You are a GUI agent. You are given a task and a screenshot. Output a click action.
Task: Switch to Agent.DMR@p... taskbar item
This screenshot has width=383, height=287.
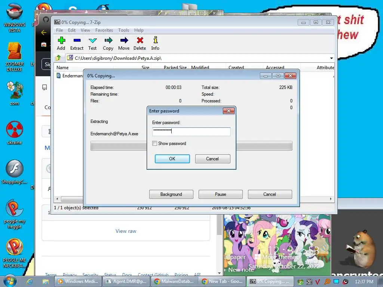click(126, 281)
